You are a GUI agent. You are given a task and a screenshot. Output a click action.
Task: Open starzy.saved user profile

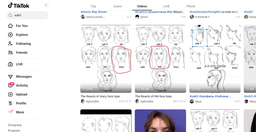coord(96,17)
